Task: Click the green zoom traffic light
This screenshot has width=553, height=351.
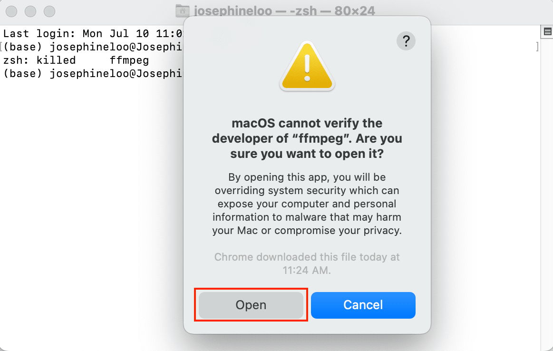Action: click(x=49, y=11)
